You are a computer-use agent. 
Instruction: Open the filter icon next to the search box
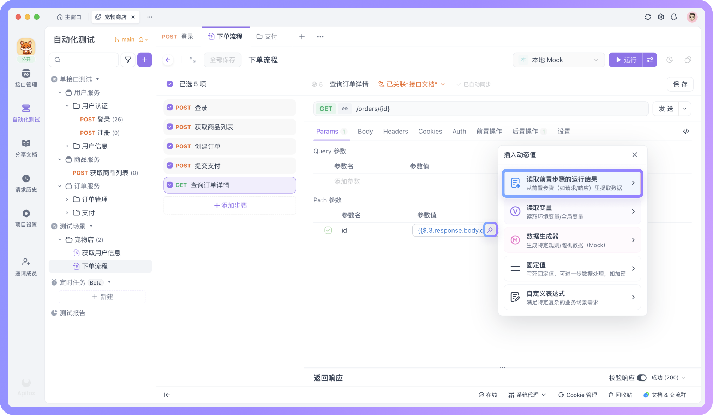pyautogui.click(x=128, y=60)
